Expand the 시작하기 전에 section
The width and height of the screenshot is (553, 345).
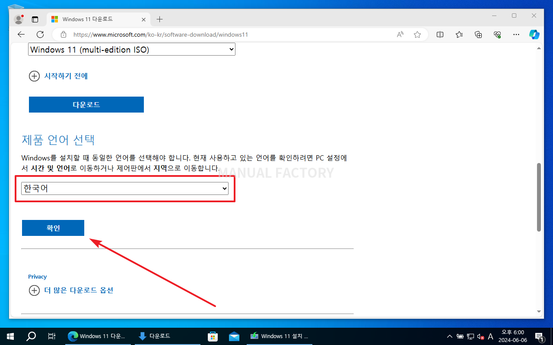58,76
